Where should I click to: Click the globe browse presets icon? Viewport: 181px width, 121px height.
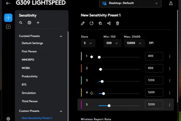coord(29,23)
